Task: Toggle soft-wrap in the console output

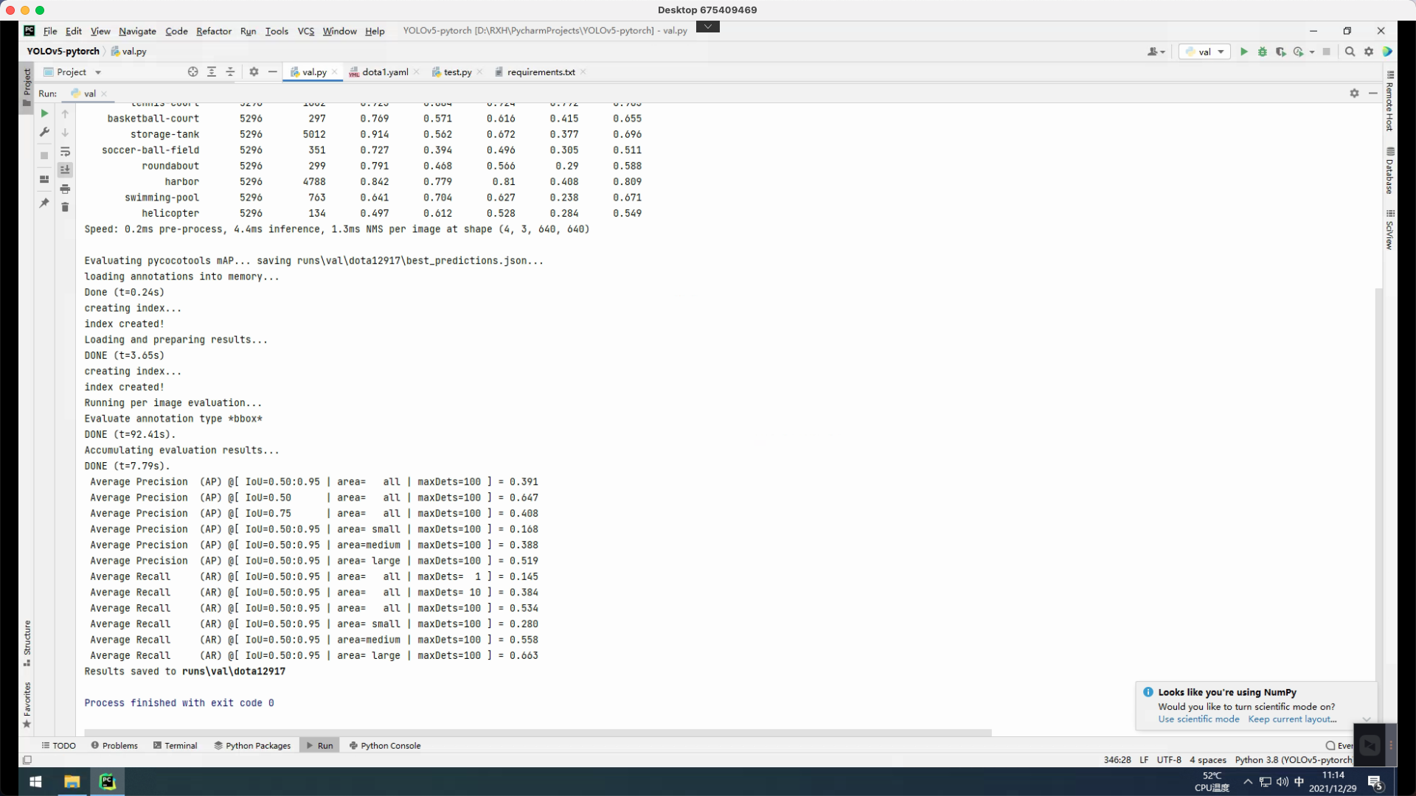Action: click(66, 152)
